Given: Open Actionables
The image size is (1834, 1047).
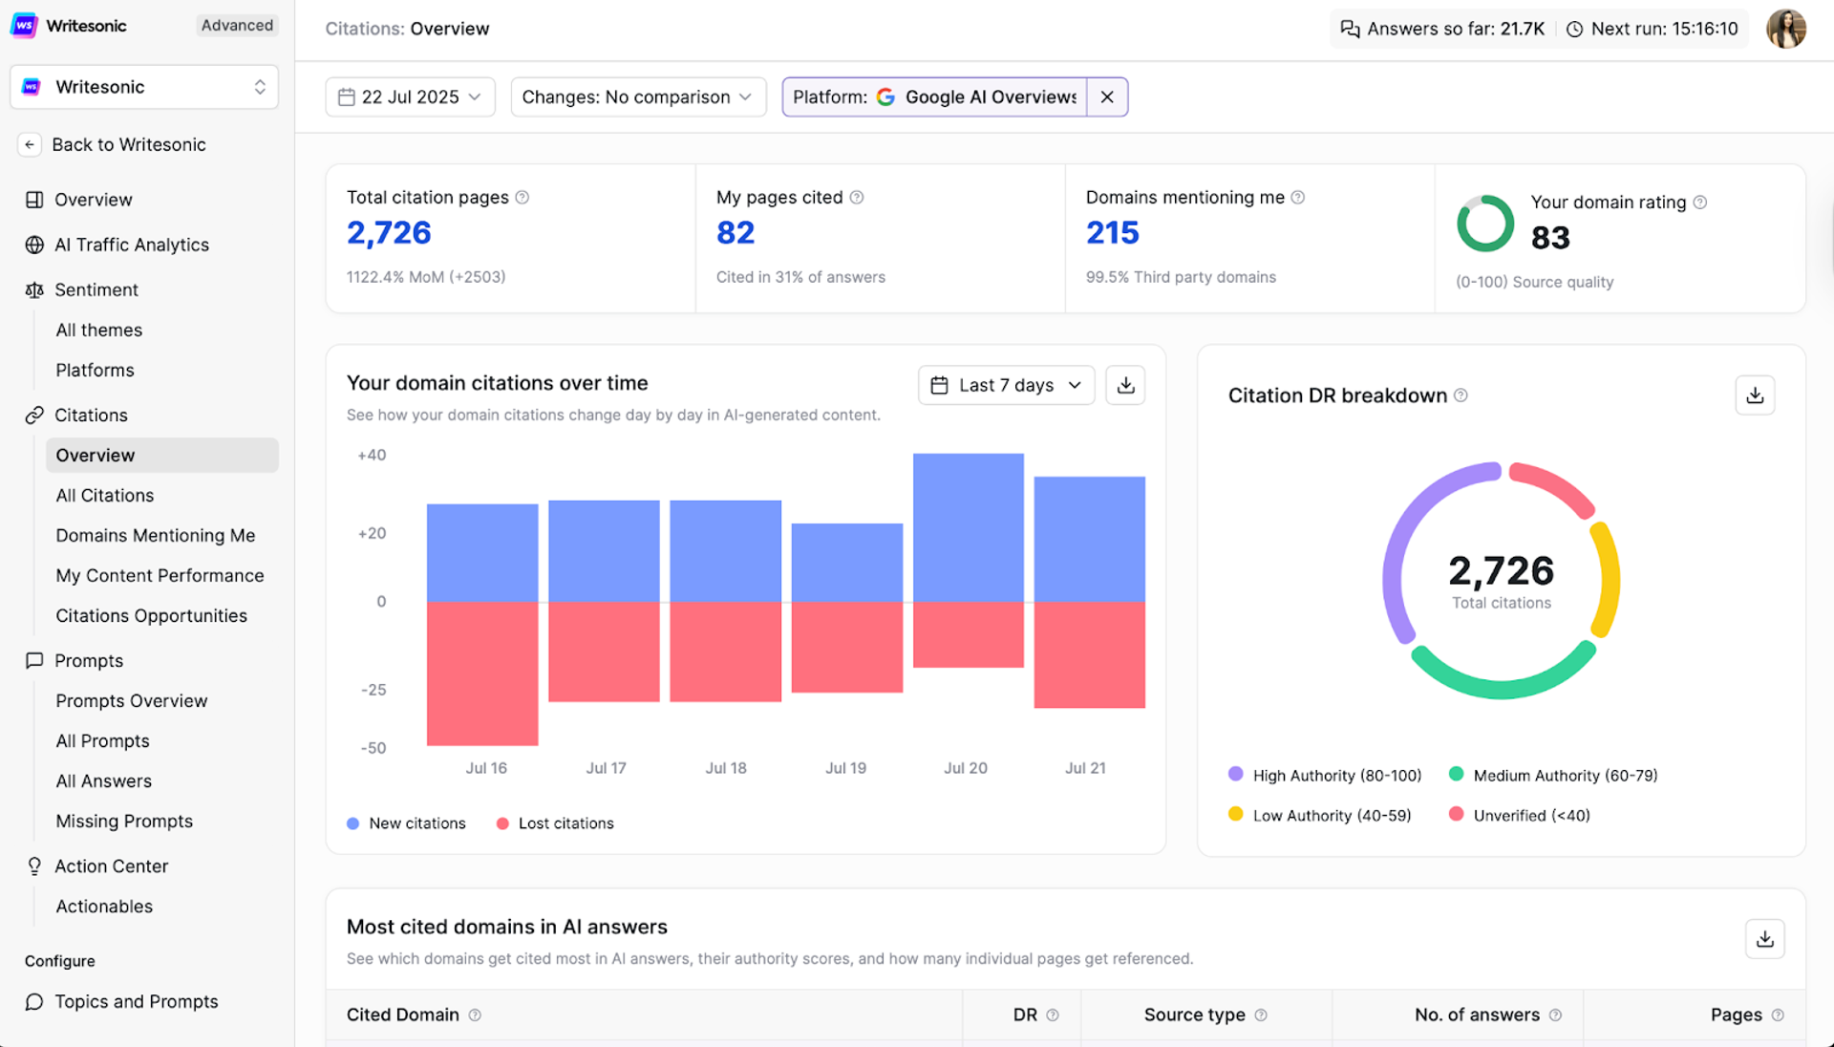Looking at the screenshot, I should pyautogui.click(x=104, y=906).
